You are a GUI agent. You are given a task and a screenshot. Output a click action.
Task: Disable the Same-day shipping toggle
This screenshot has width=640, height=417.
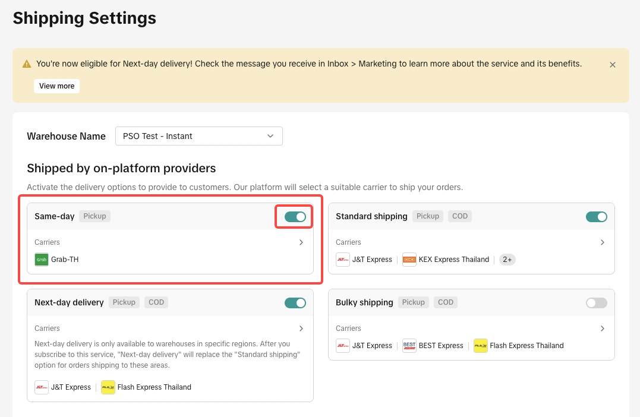click(295, 217)
